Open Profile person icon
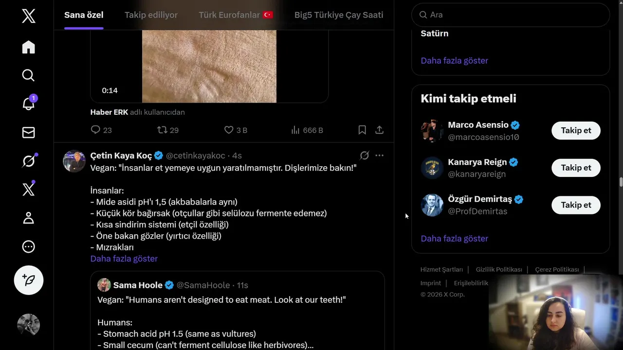623x350 pixels. pyautogui.click(x=29, y=218)
